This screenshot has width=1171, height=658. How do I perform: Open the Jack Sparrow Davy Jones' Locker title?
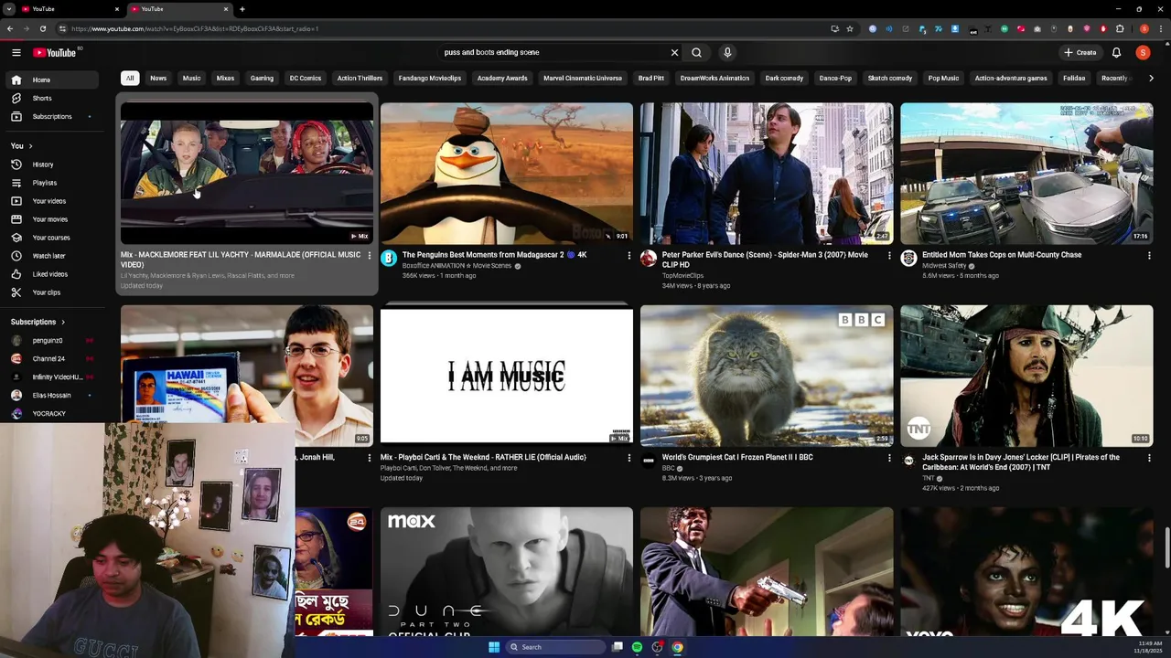[1021, 462]
